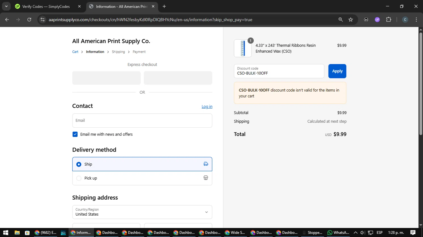The height and width of the screenshot is (237, 423).
Task: Reload the checkout page
Action: (29, 20)
